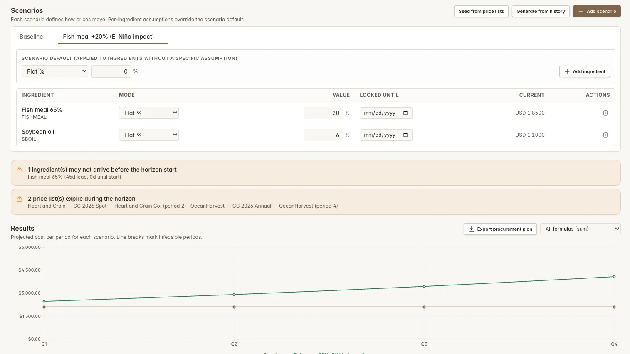Open calendar picker for Fish meal locked date
The image size is (630, 354).
tap(405, 113)
